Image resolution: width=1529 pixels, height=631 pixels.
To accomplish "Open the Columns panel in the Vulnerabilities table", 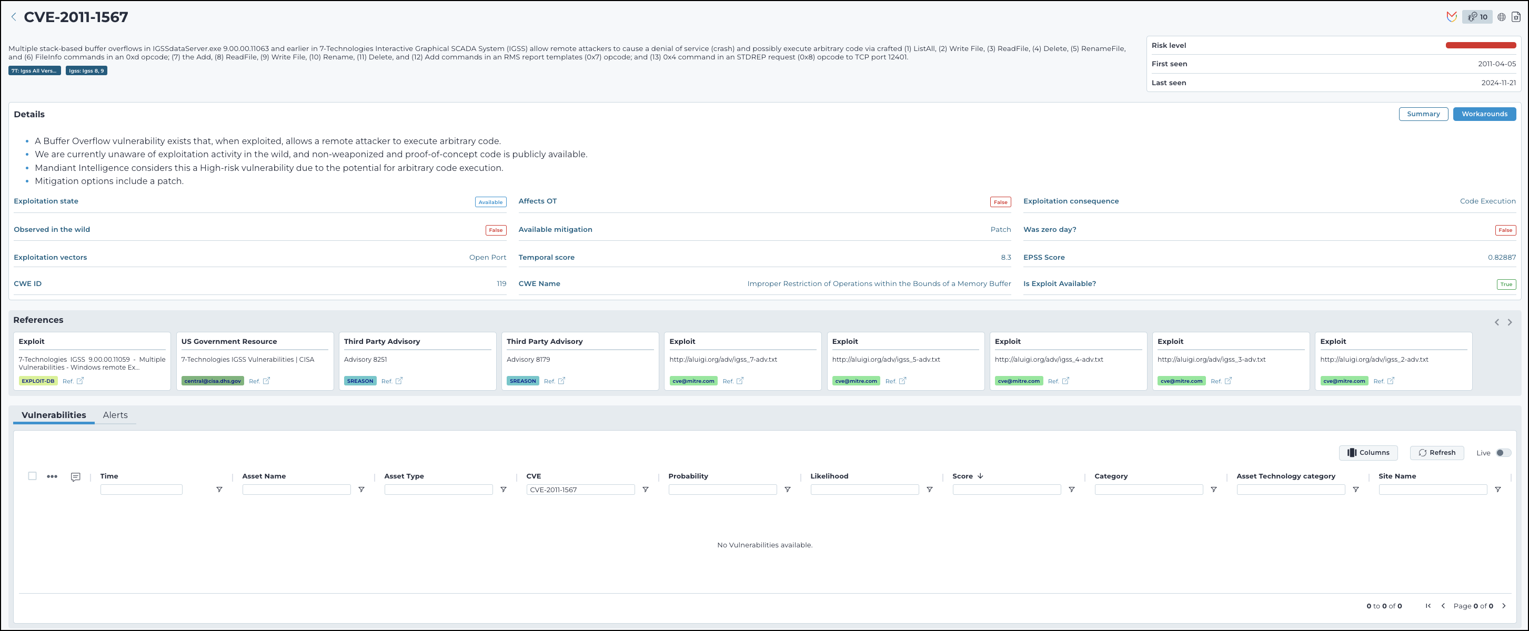I will click(1369, 453).
